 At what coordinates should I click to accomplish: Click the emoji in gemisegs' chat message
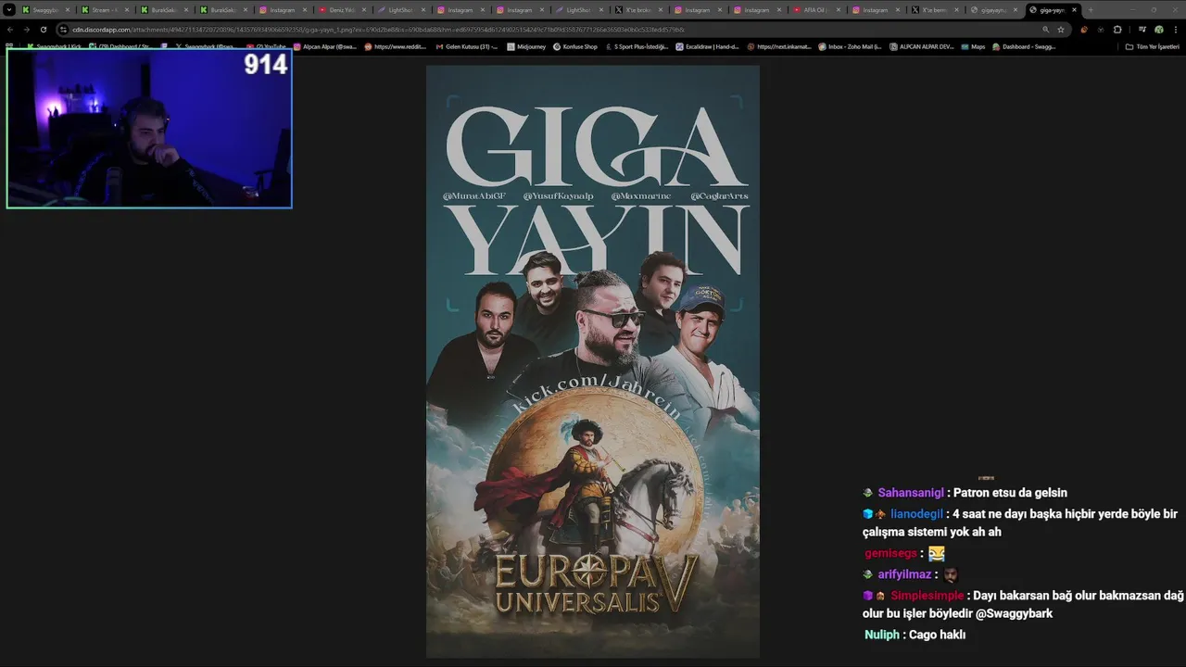[937, 553]
